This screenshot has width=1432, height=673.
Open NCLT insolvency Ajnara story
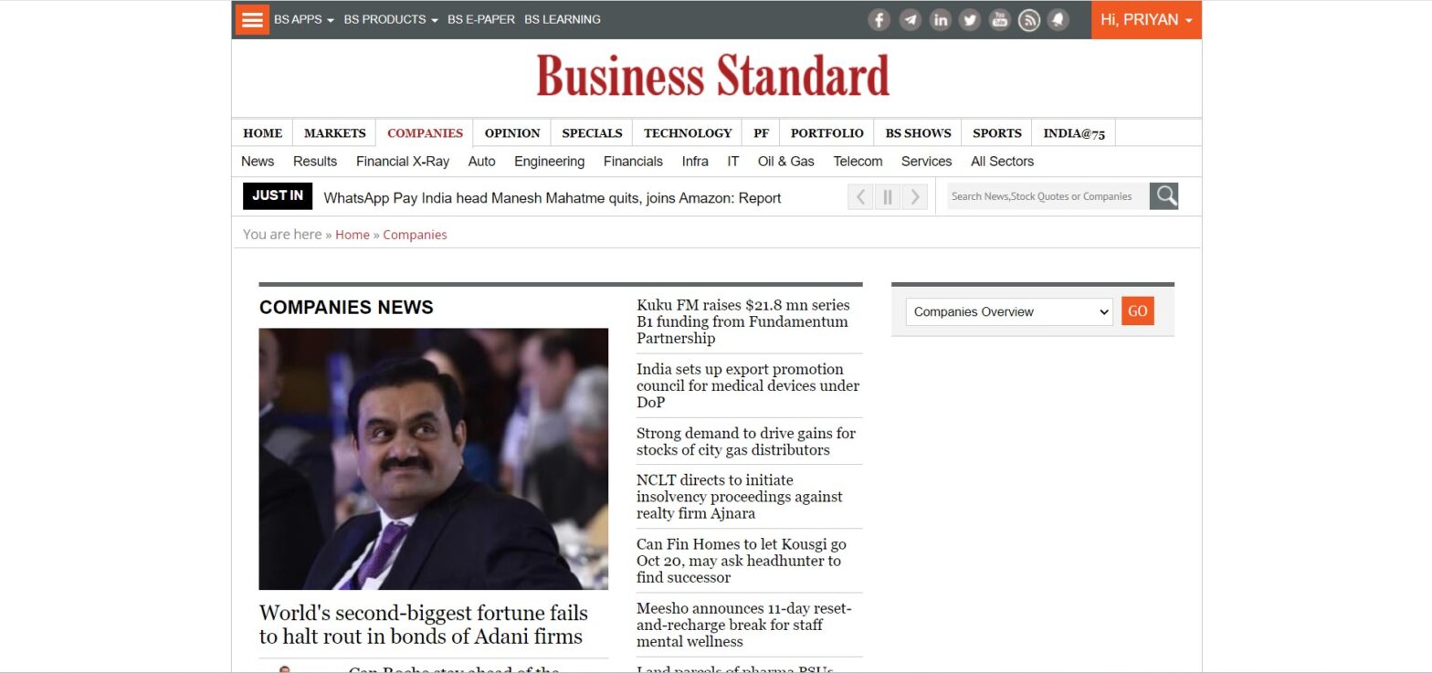pos(740,497)
